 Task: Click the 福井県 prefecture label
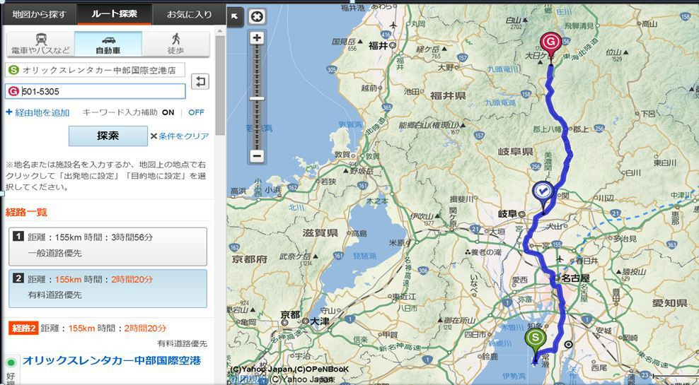coord(448,95)
